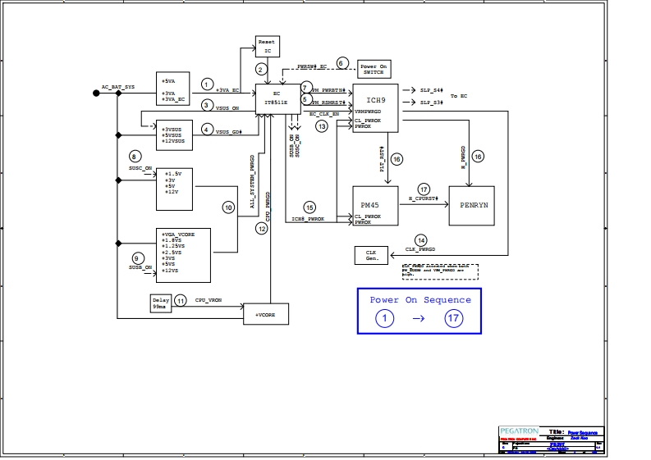
Task: Click the +VCORE block
Action: point(266,314)
